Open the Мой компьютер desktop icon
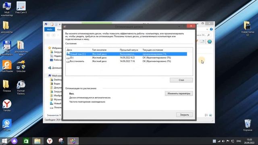Image resolution: width=258 pixels, height=145 pixels. point(7,8)
